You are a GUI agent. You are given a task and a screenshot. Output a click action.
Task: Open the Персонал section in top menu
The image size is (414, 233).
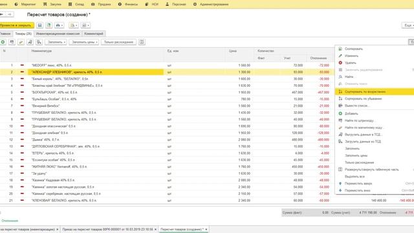tap(176, 5)
